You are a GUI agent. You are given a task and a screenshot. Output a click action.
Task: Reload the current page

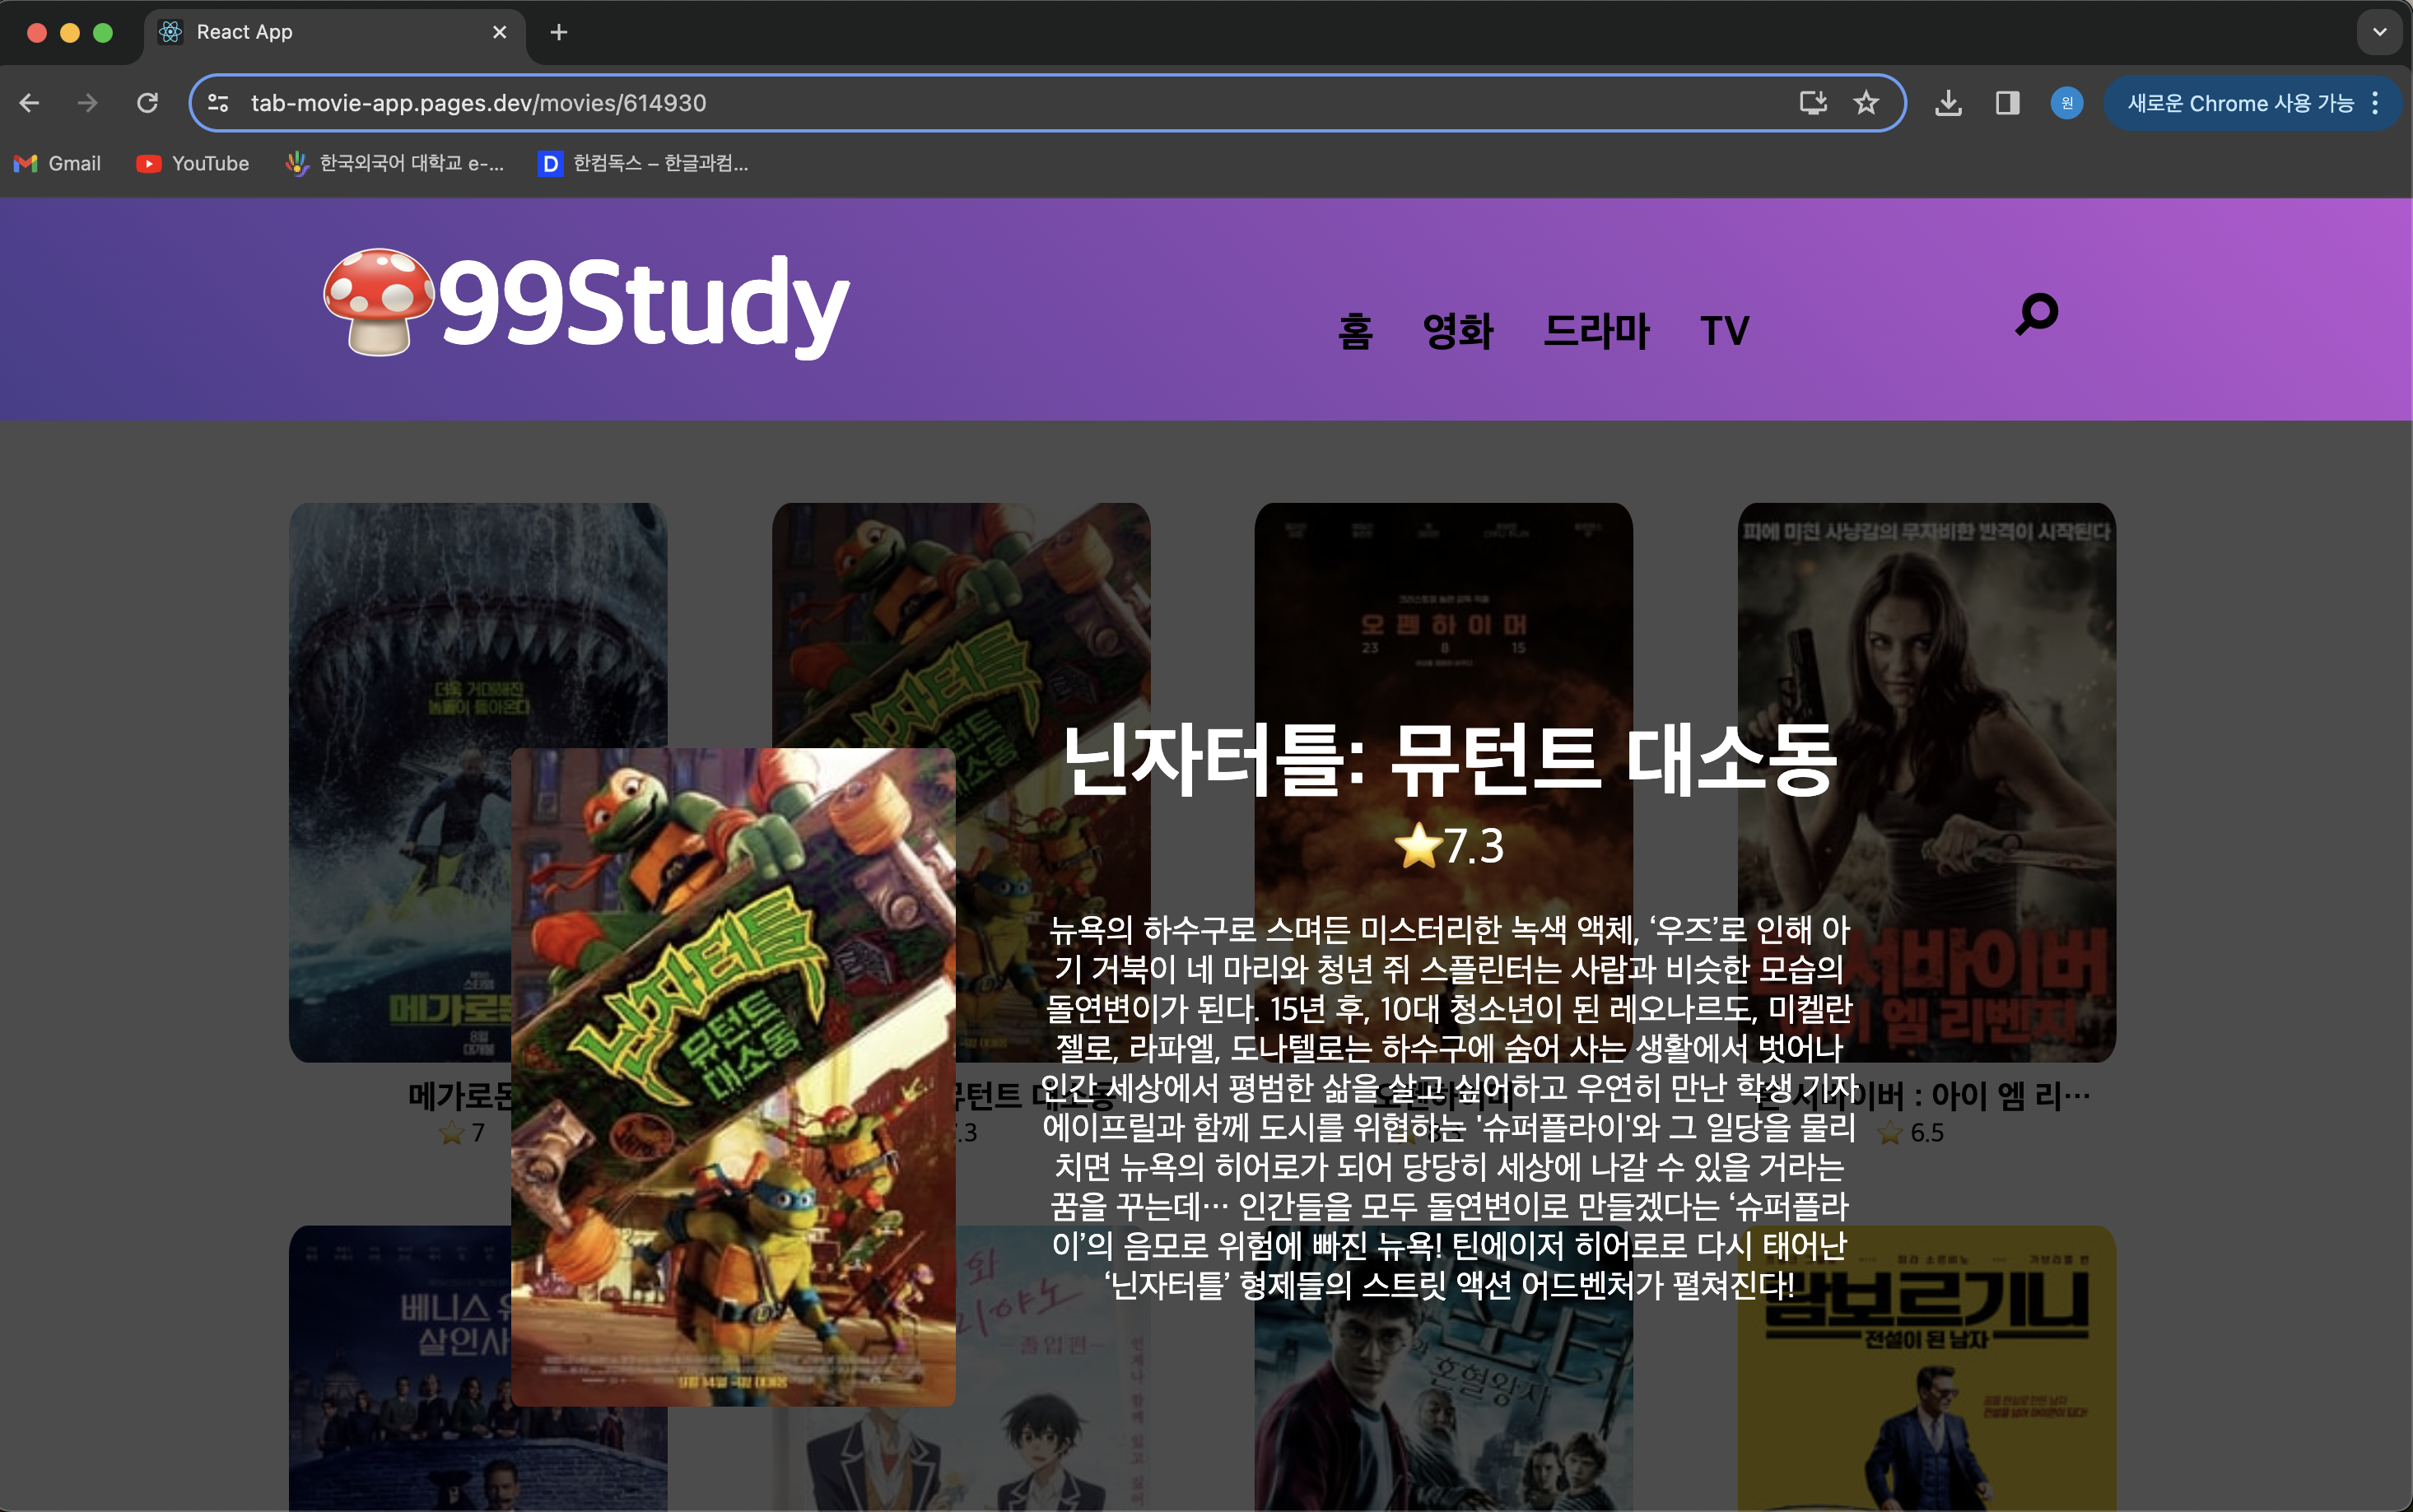[x=147, y=103]
